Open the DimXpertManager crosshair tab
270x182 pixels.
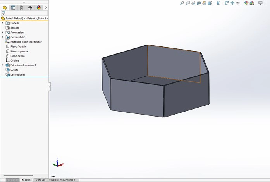[x=30, y=7]
